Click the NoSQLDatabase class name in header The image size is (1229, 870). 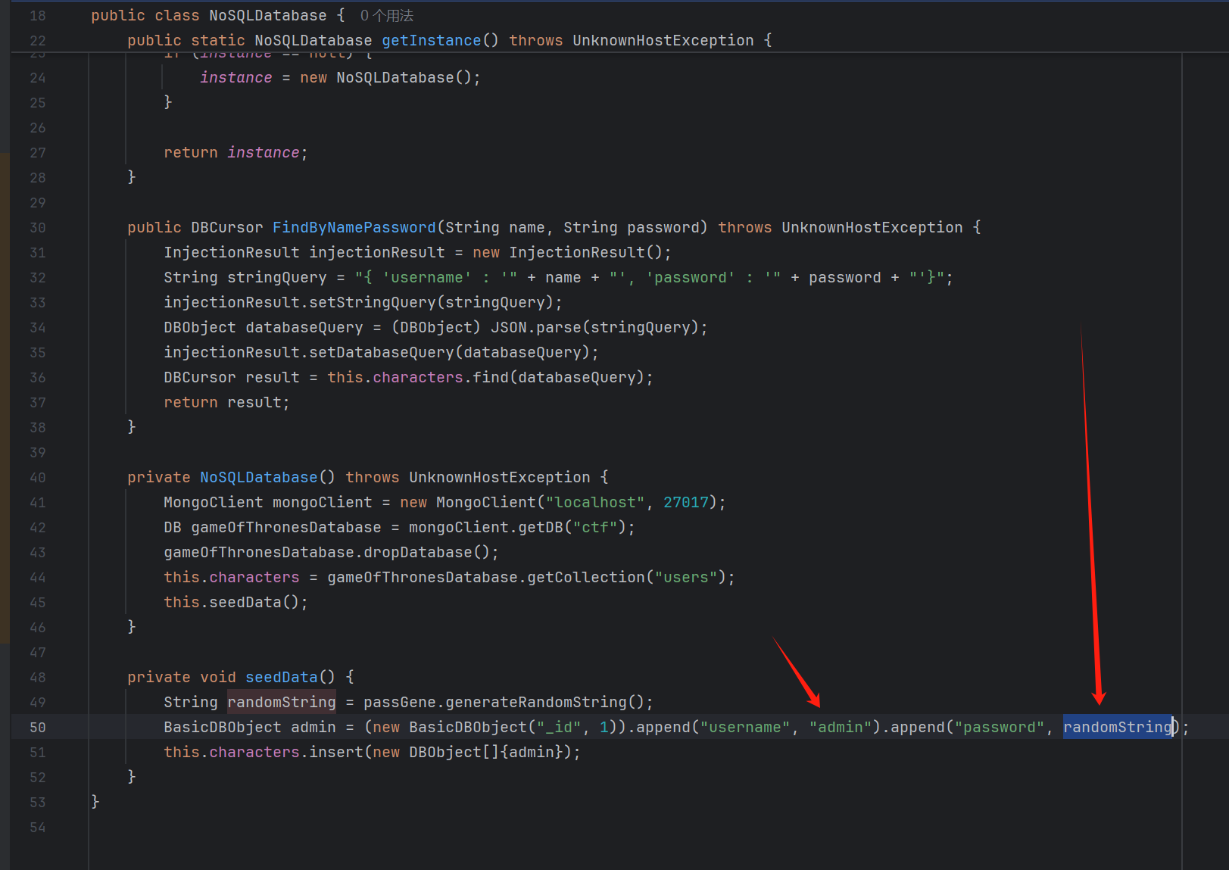(x=267, y=16)
